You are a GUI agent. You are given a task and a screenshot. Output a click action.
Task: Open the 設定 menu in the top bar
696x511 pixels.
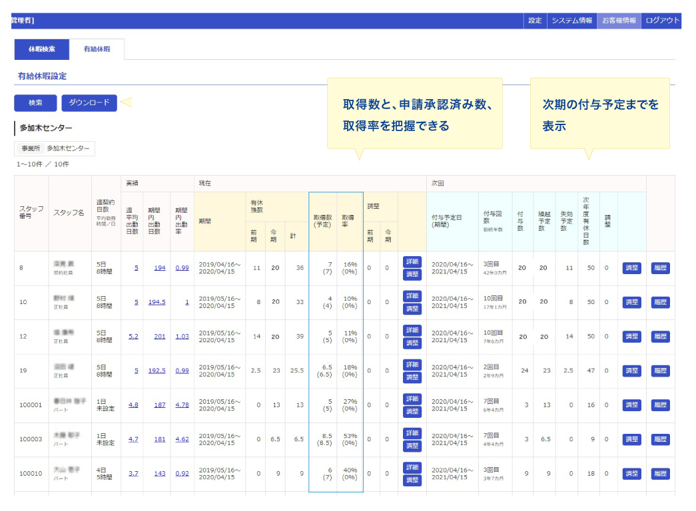pos(535,21)
